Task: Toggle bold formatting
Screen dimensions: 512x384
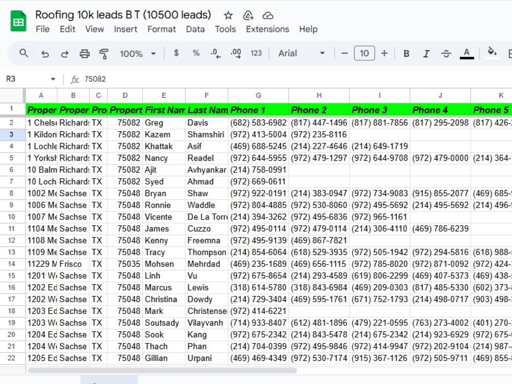Action: coord(407,54)
